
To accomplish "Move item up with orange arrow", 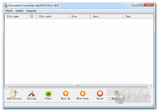I will tap(66, 93).
